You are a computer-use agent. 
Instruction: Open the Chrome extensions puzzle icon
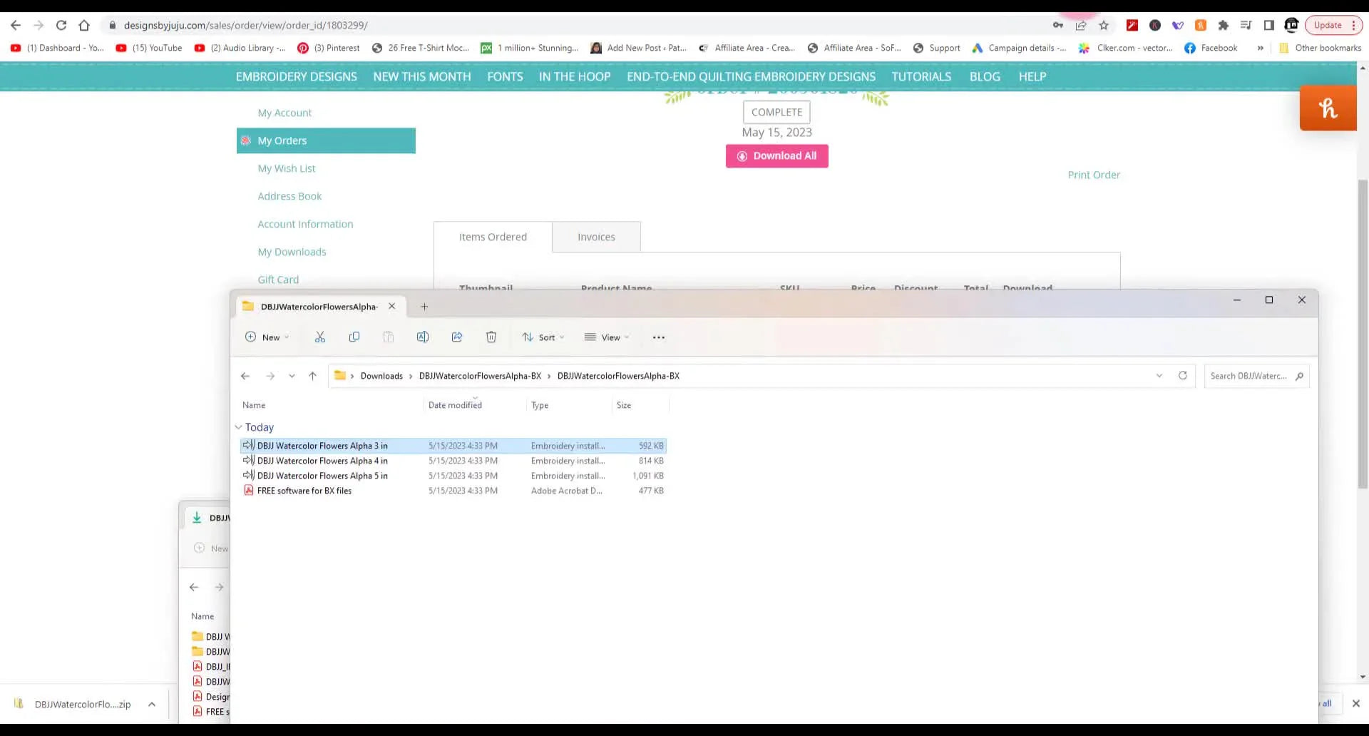1224,25
